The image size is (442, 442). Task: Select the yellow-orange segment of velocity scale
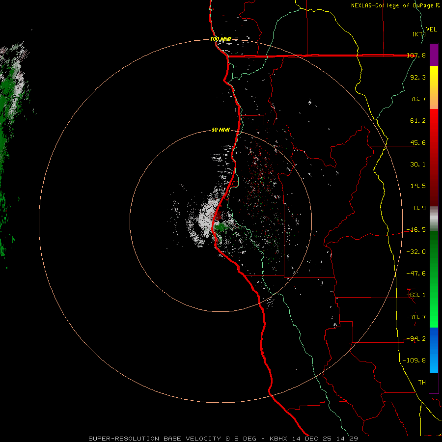pyautogui.click(x=434, y=87)
